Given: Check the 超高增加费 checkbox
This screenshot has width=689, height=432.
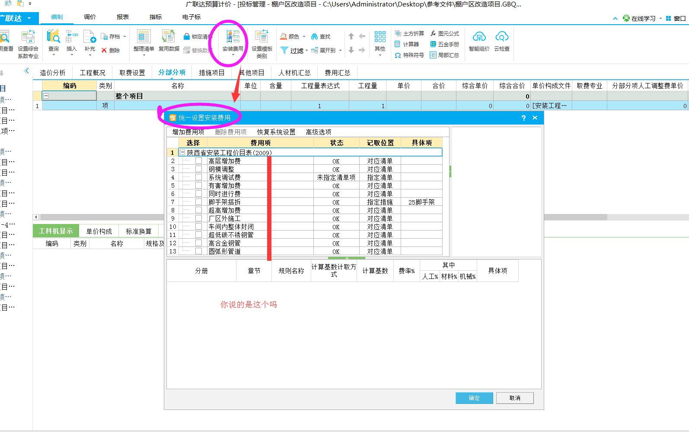Looking at the screenshot, I should 198,210.
